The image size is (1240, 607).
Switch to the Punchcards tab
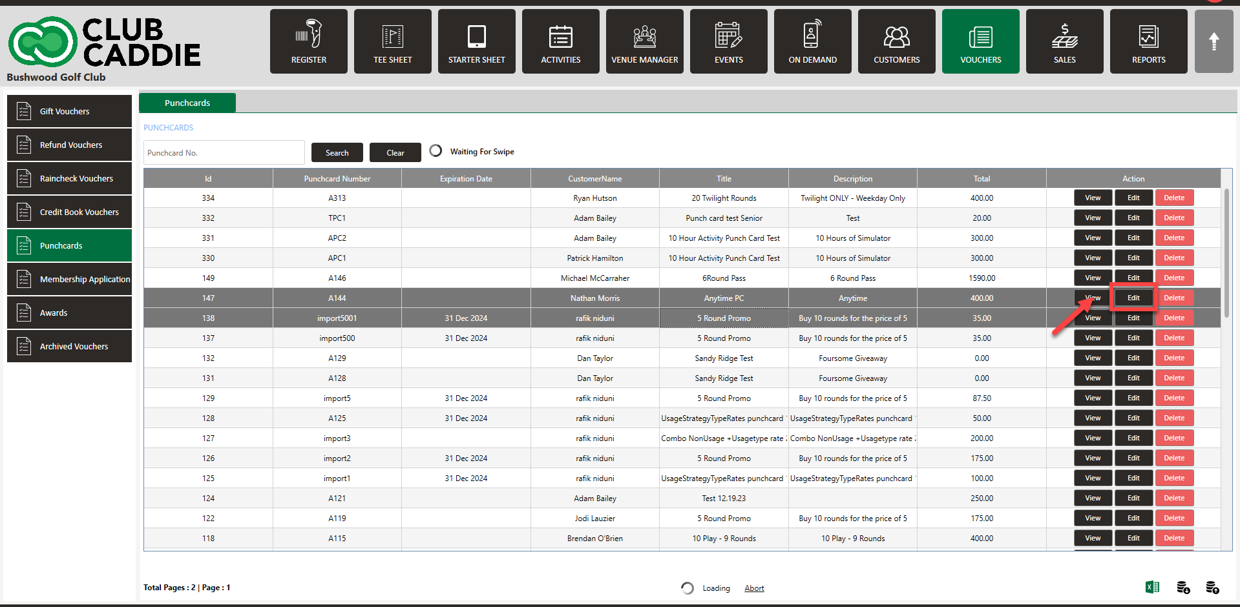pos(187,103)
